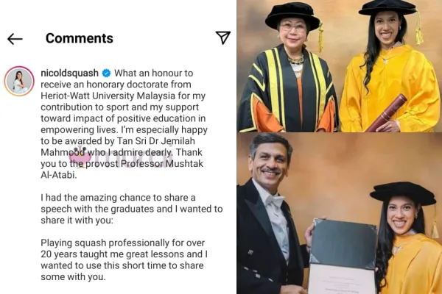The width and height of the screenshot is (442, 294).
Task: Click the 'I had the amazing chance' paragraph
Action: point(132,209)
